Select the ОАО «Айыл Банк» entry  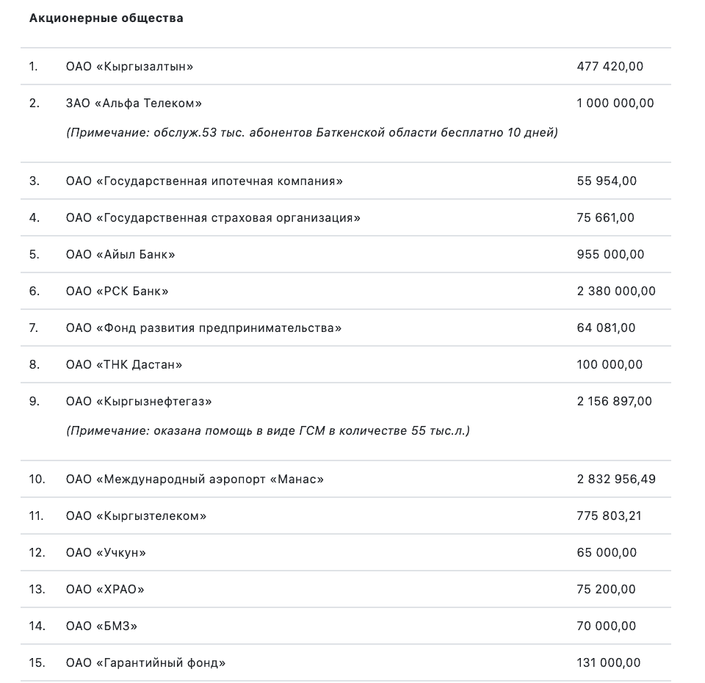pyautogui.click(x=120, y=254)
